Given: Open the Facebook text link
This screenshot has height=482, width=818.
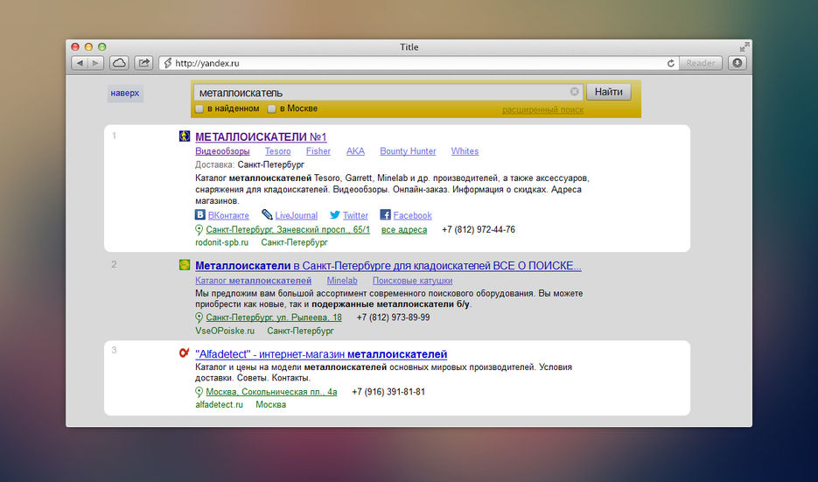Looking at the screenshot, I should 413,215.
